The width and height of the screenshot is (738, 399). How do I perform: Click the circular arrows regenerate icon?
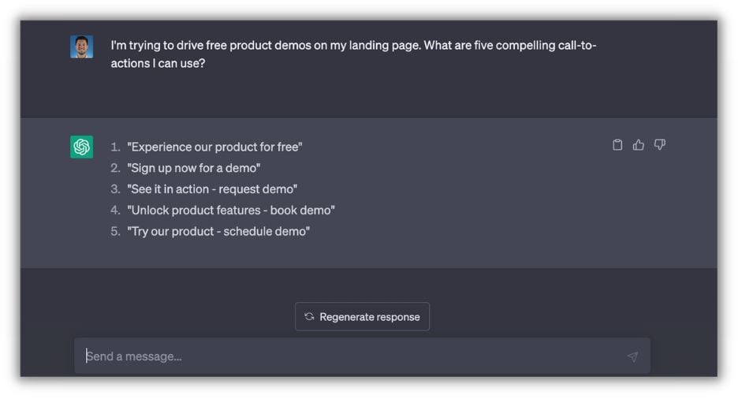[x=309, y=316]
